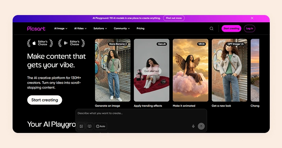Click the AI Playground banner text

(127, 18)
